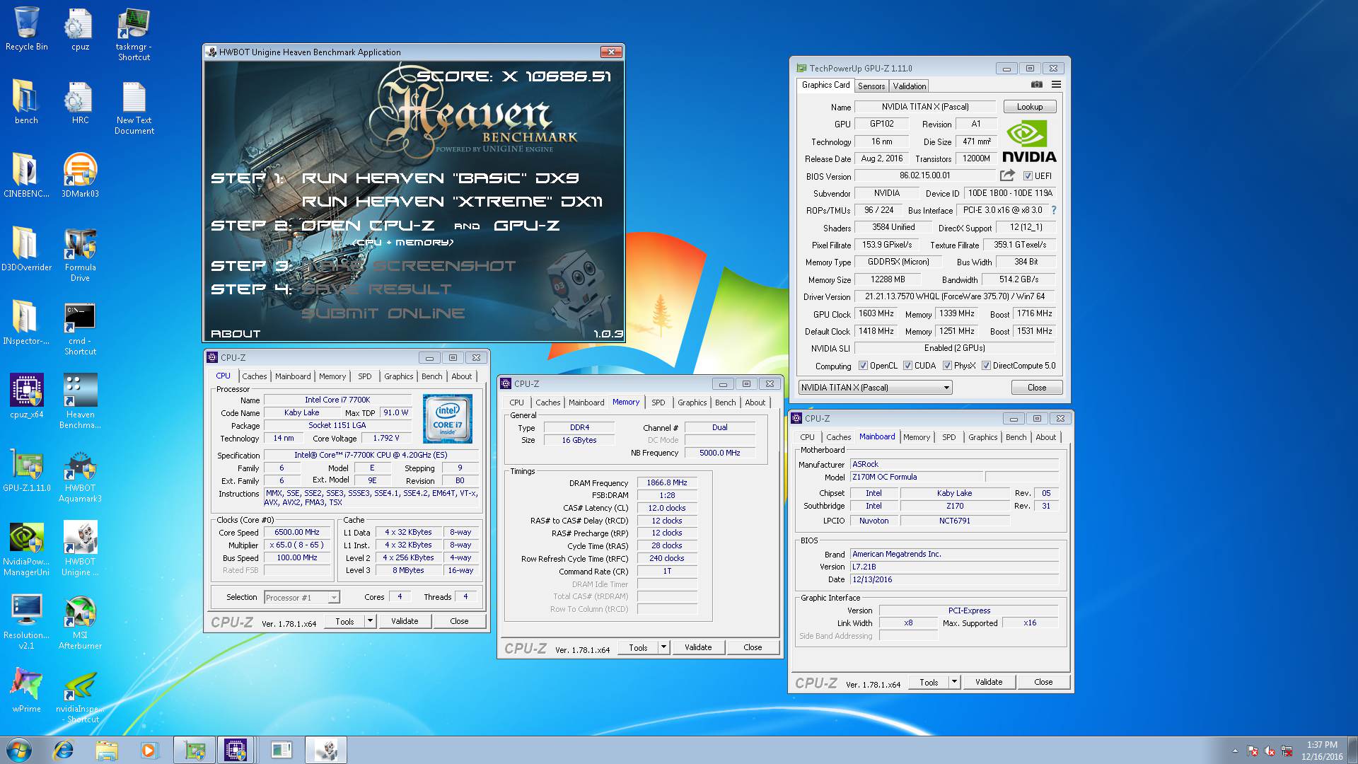Open the D3DOverrider folder icon
This screenshot has height=764, width=1358.
coord(27,249)
